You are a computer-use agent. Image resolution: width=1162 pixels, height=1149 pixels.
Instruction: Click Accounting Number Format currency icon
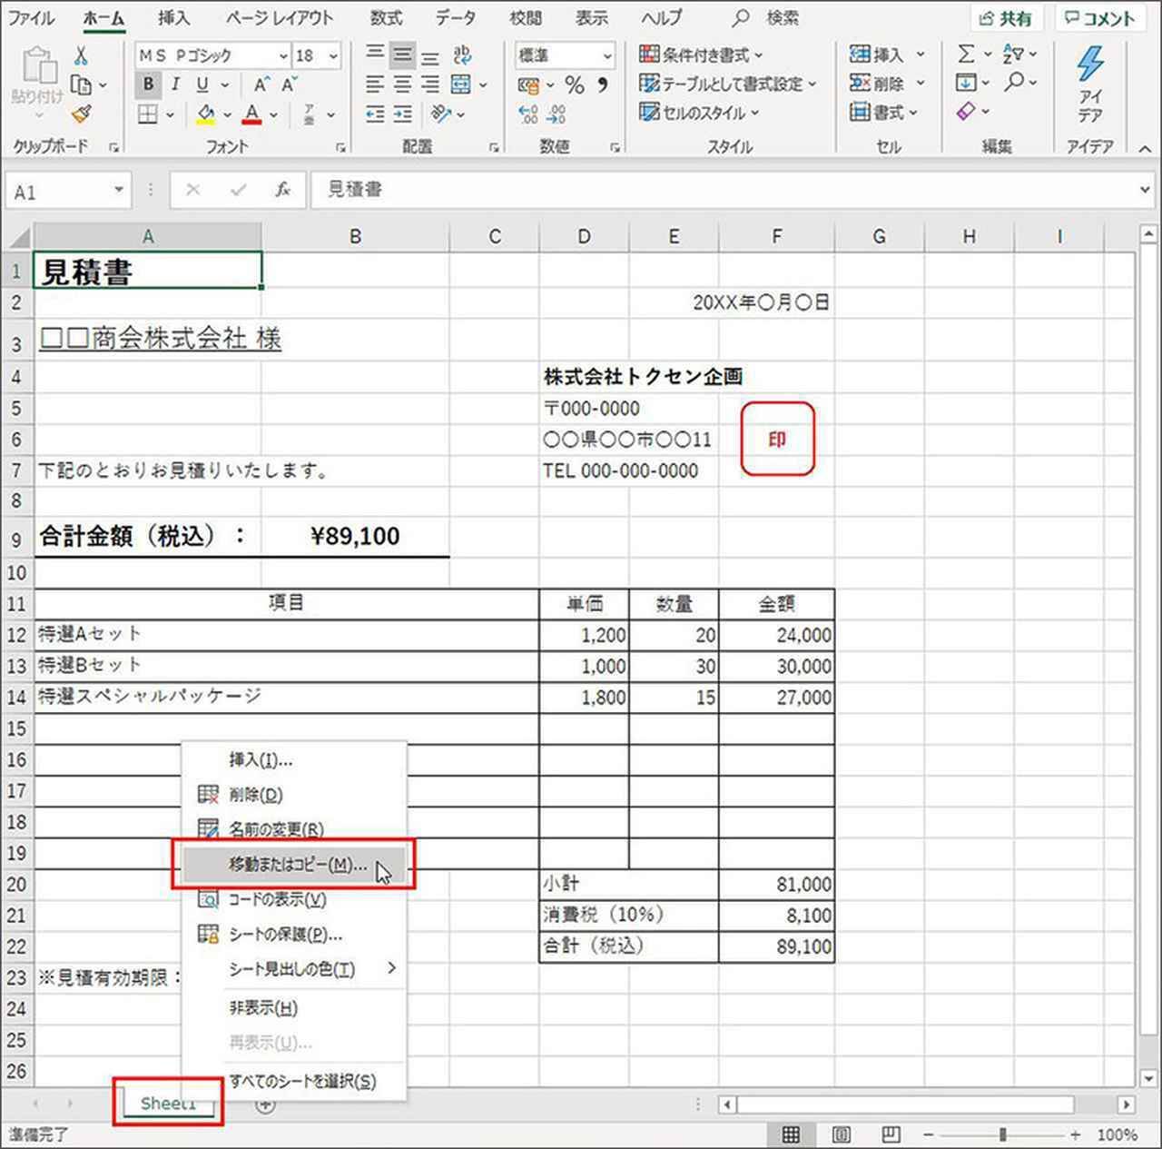click(x=529, y=85)
